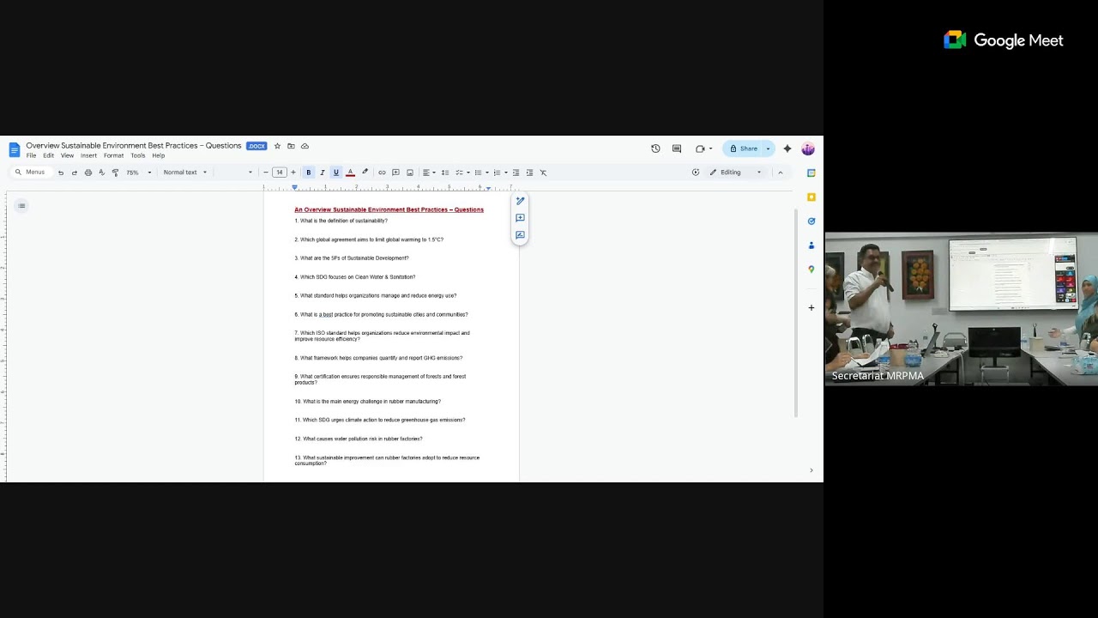This screenshot has width=1098, height=618.
Task: Print the document
Action: 87,173
